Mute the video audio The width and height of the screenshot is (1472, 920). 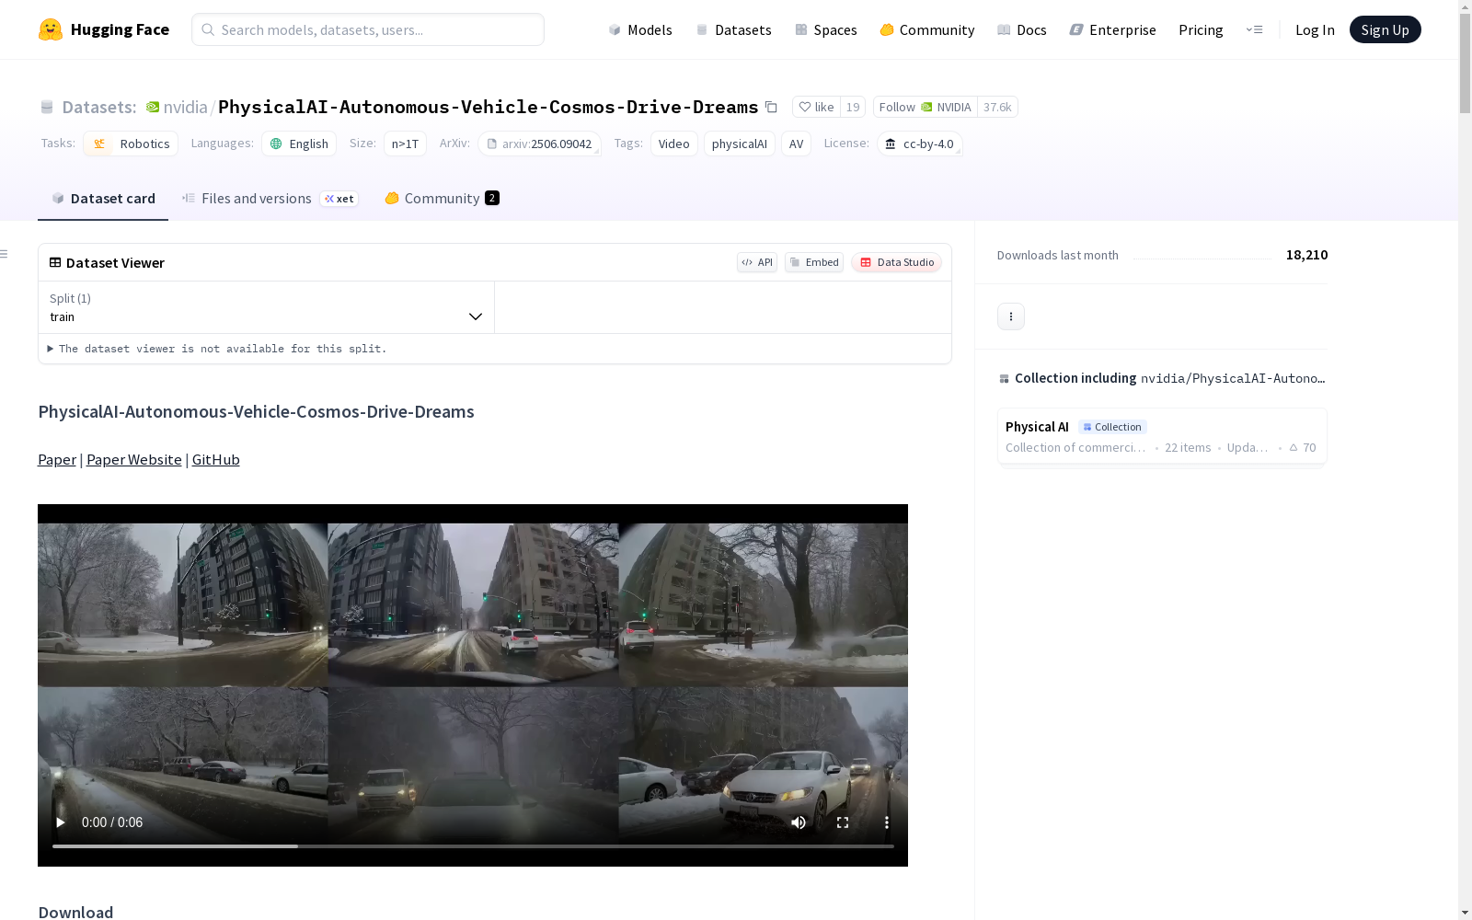[x=799, y=822]
